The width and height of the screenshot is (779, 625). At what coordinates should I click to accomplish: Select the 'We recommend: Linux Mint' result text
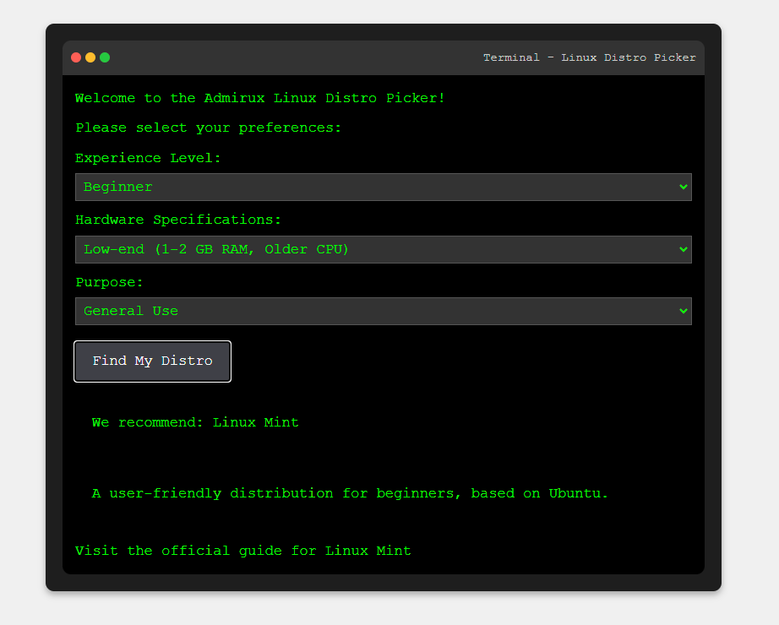pyautogui.click(x=195, y=422)
